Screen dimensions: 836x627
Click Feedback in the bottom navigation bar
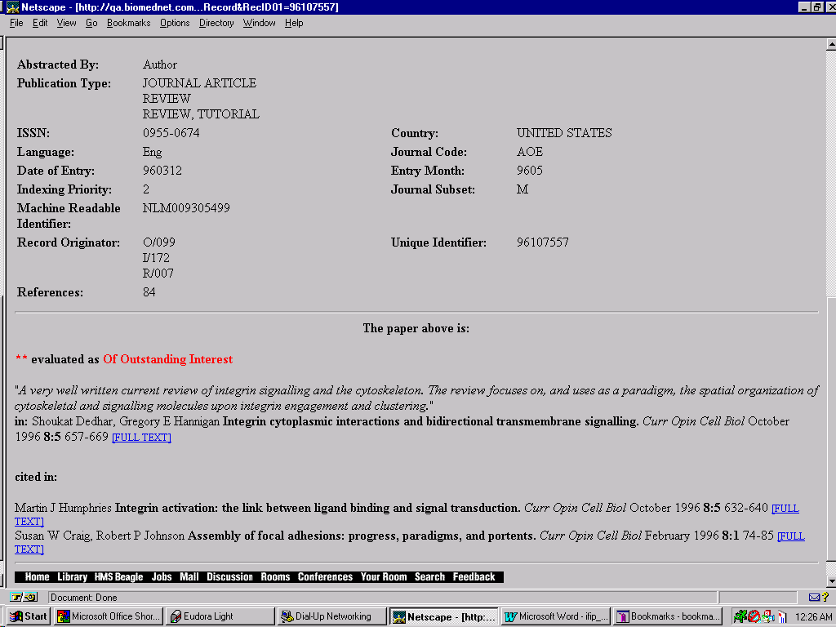coord(474,577)
